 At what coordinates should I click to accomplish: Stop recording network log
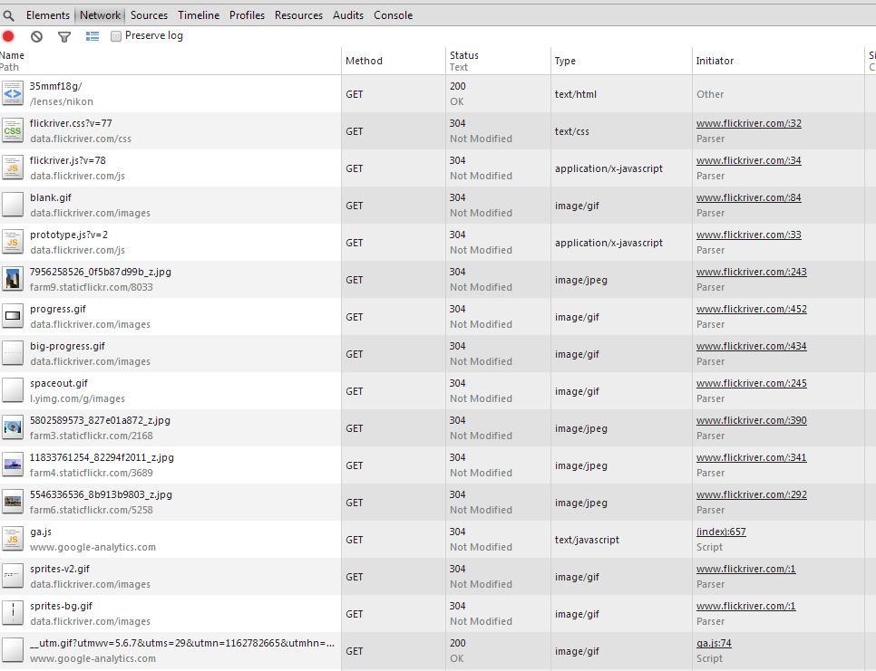pyautogui.click(x=9, y=36)
